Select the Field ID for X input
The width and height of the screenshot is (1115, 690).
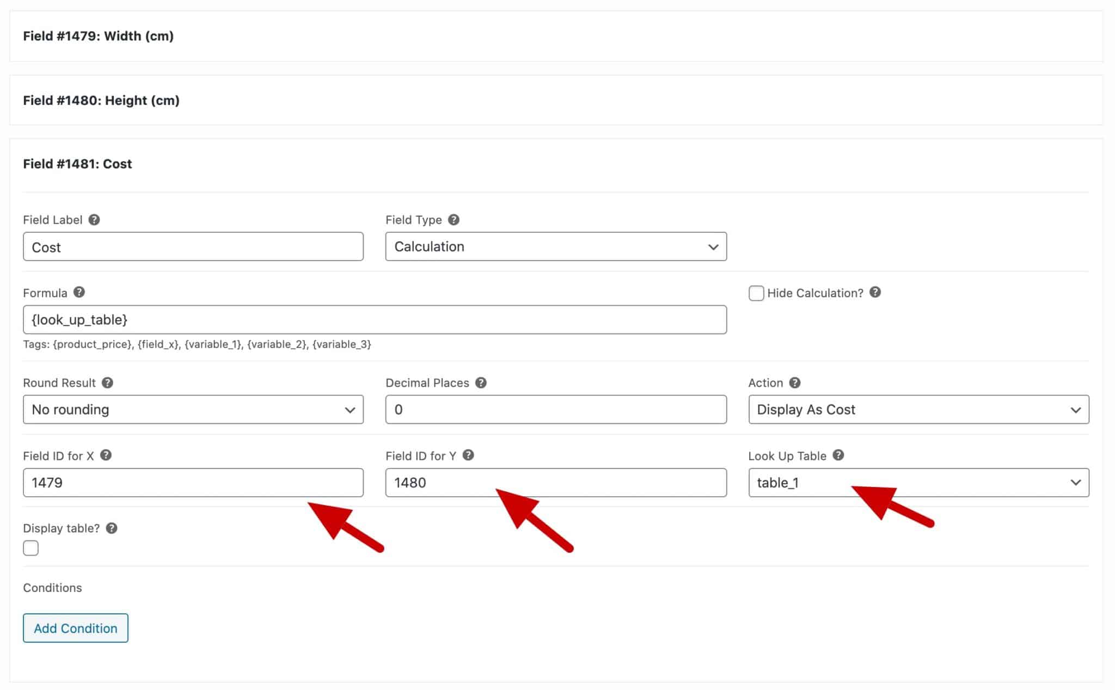pos(193,482)
